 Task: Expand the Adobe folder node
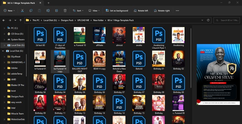(4, 68)
